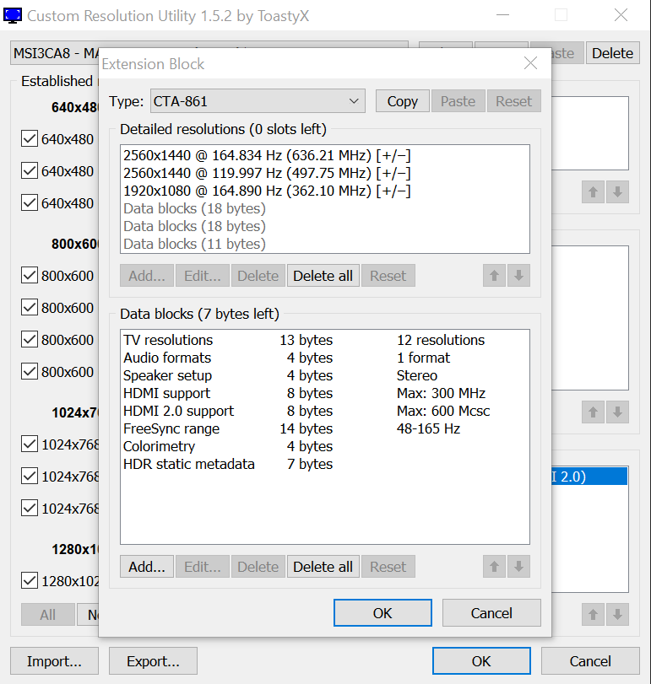Click move-up arrow in Detailed resolutions section

point(495,276)
